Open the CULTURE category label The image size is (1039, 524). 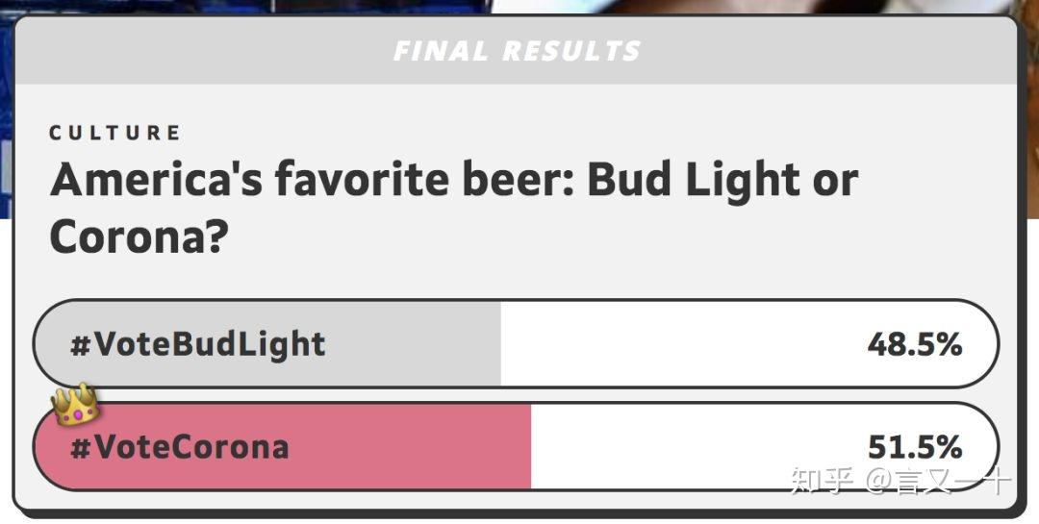point(114,133)
